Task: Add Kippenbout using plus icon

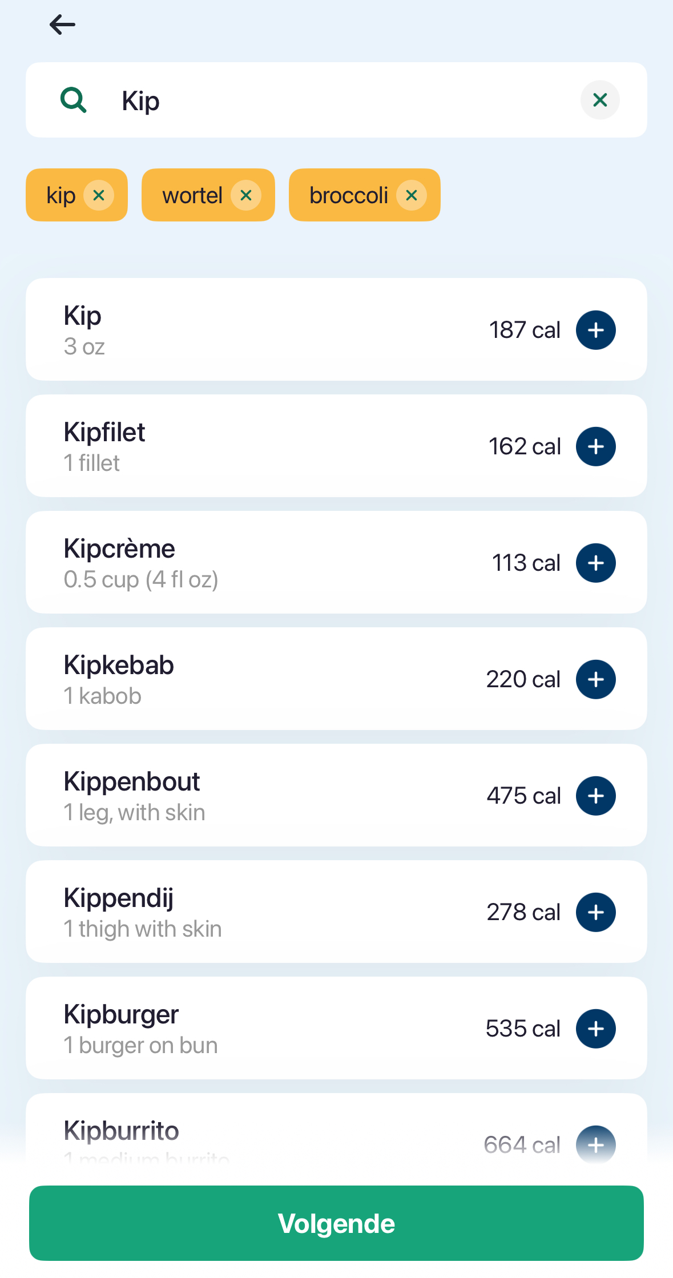Action: [595, 796]
